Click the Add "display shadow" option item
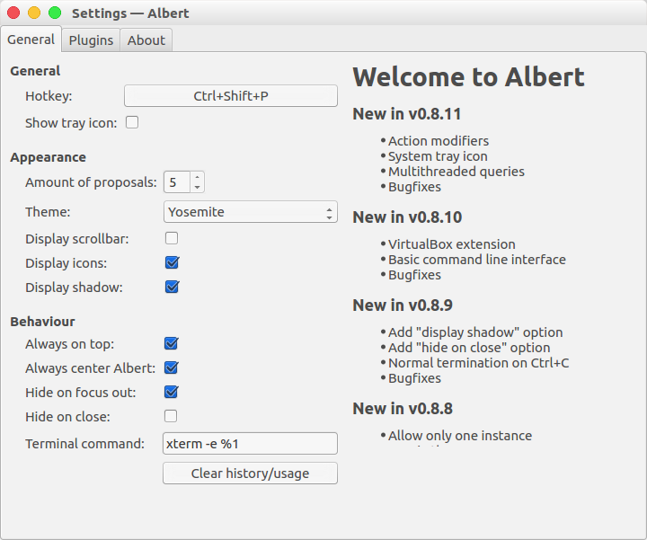Image resolution: width=647 pixels, height=540 pixels. pos(475,332)
